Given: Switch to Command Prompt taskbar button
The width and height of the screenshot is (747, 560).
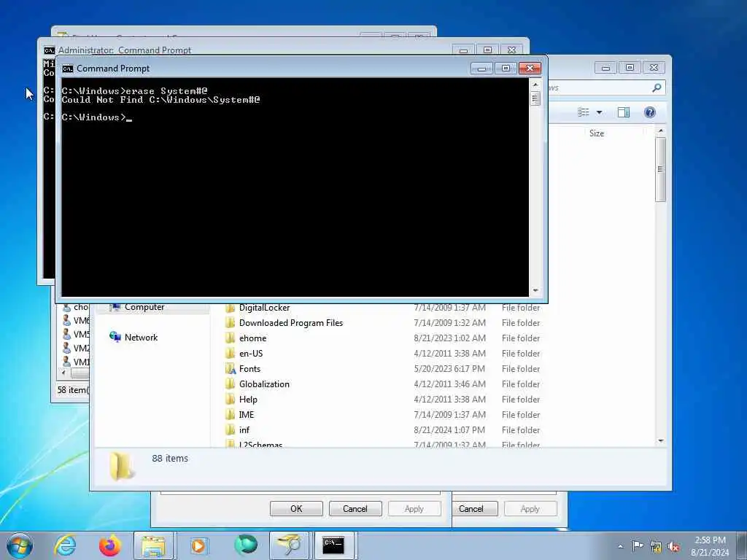Looking at the screenshot, I should (334, 545).
